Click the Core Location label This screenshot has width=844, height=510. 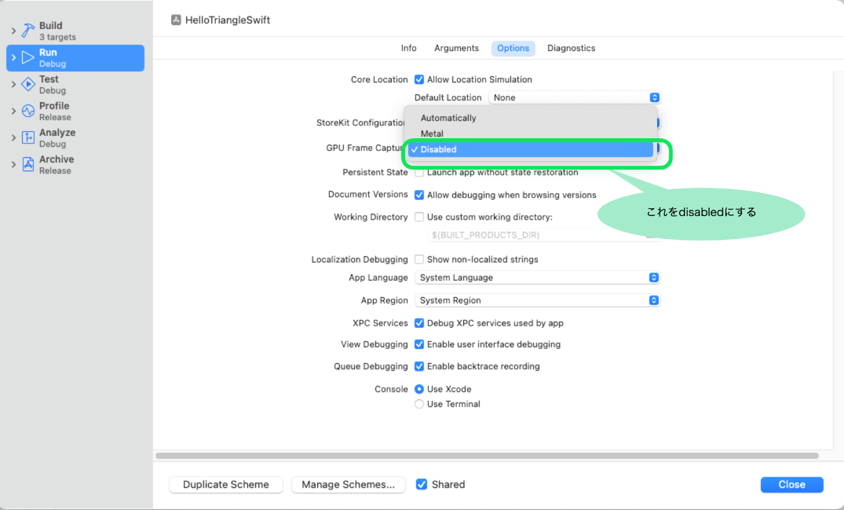click(379, 79)
